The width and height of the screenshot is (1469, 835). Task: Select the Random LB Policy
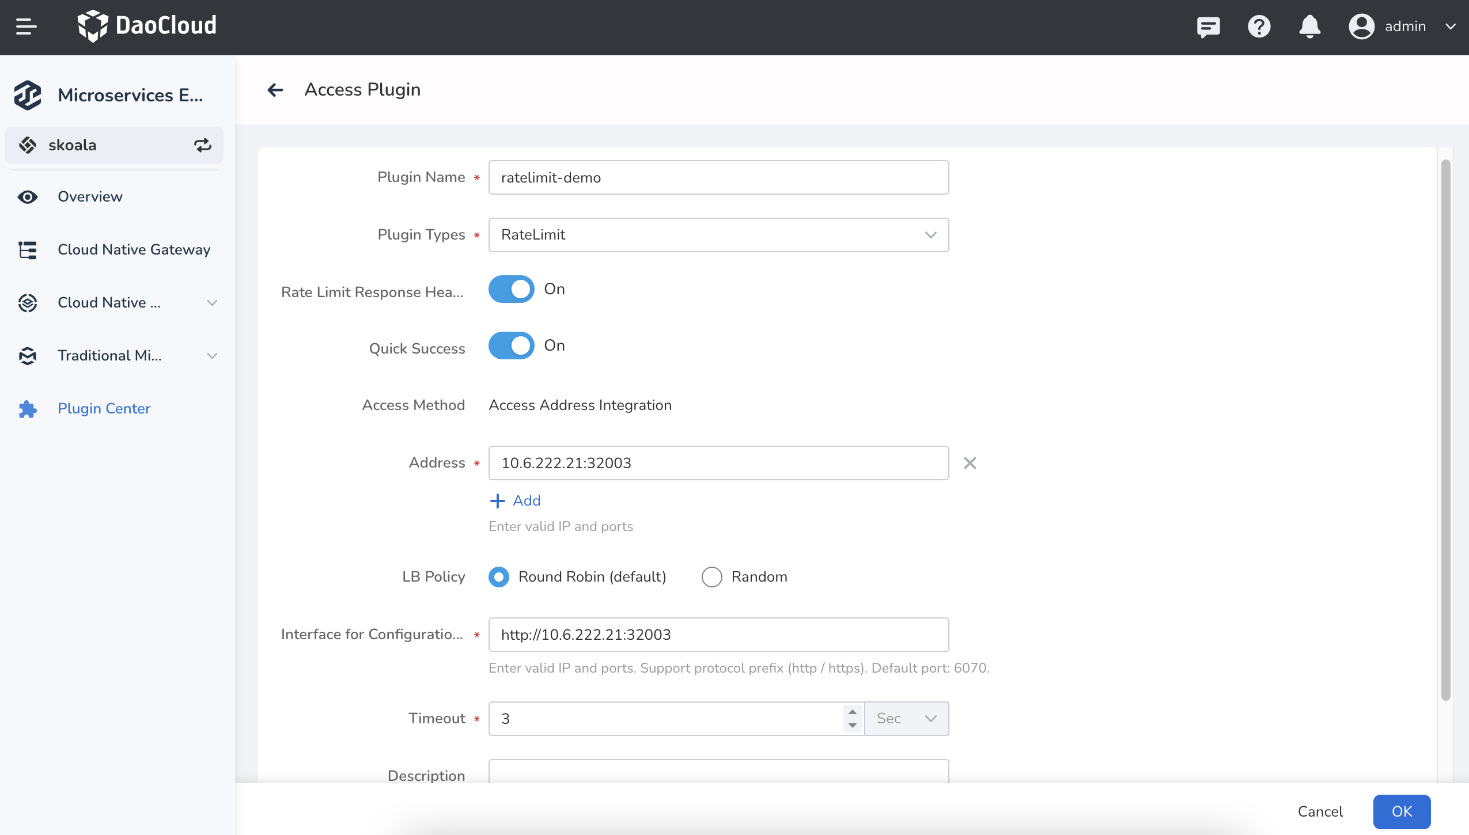pyautogui.click(x=711, y=576)
